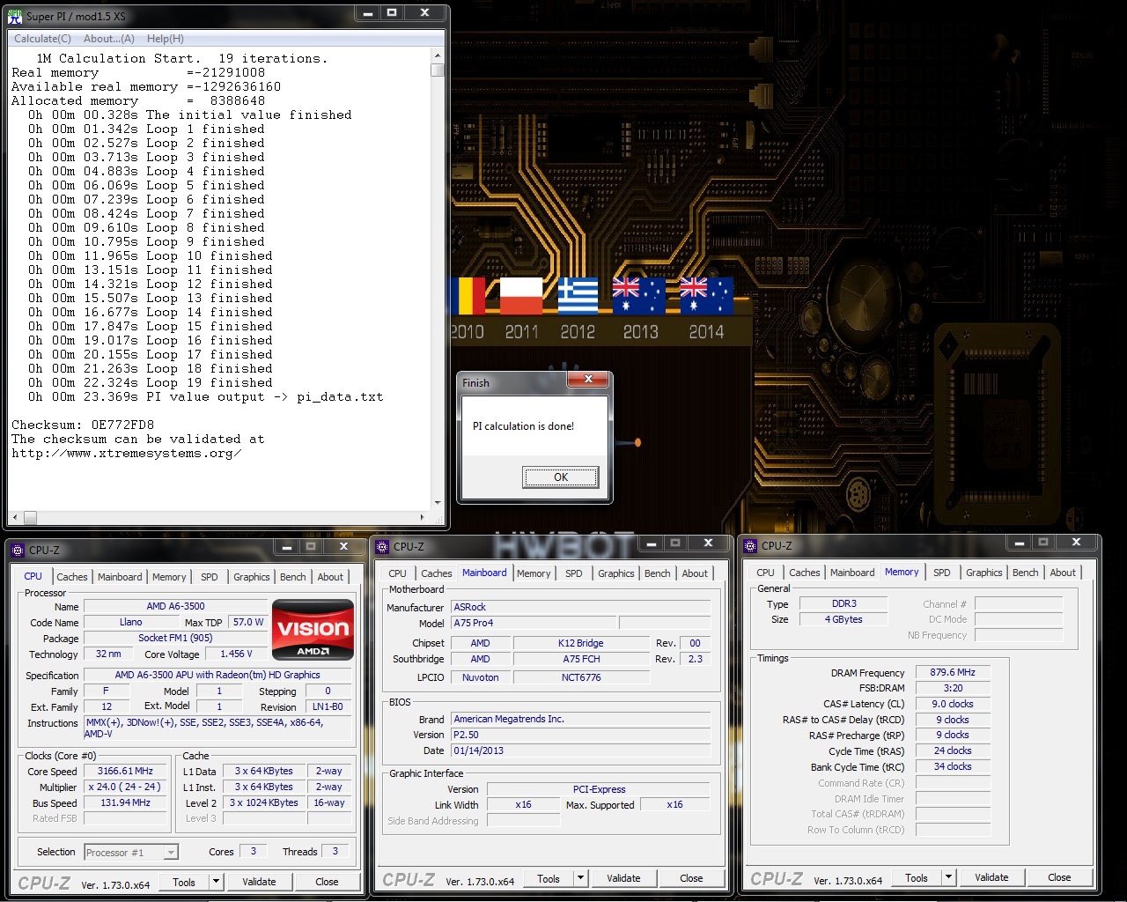Expand Tools dropdown arrow in right CPU-Z window
The width and height of the screenshot is (1127, 902).
[x=949, y=877]
